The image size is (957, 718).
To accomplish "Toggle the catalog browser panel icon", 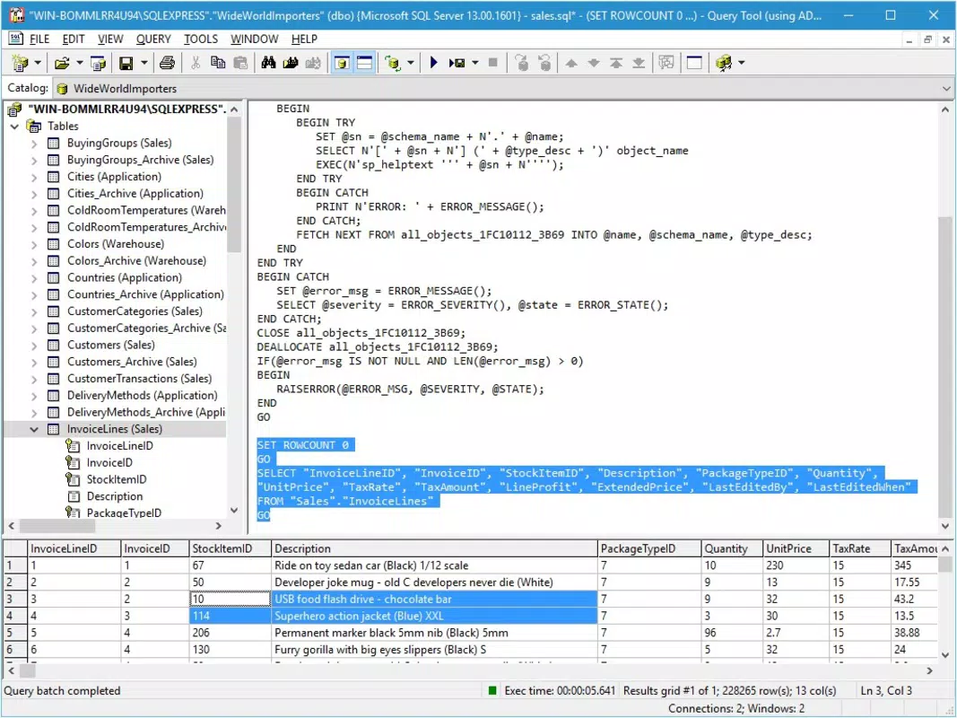I will [x=342, y=63].
